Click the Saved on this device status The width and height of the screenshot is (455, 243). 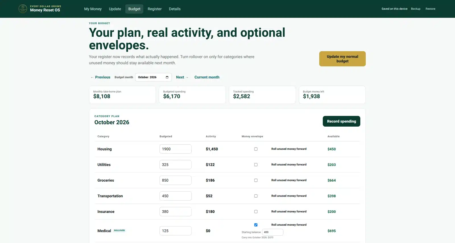394,9
